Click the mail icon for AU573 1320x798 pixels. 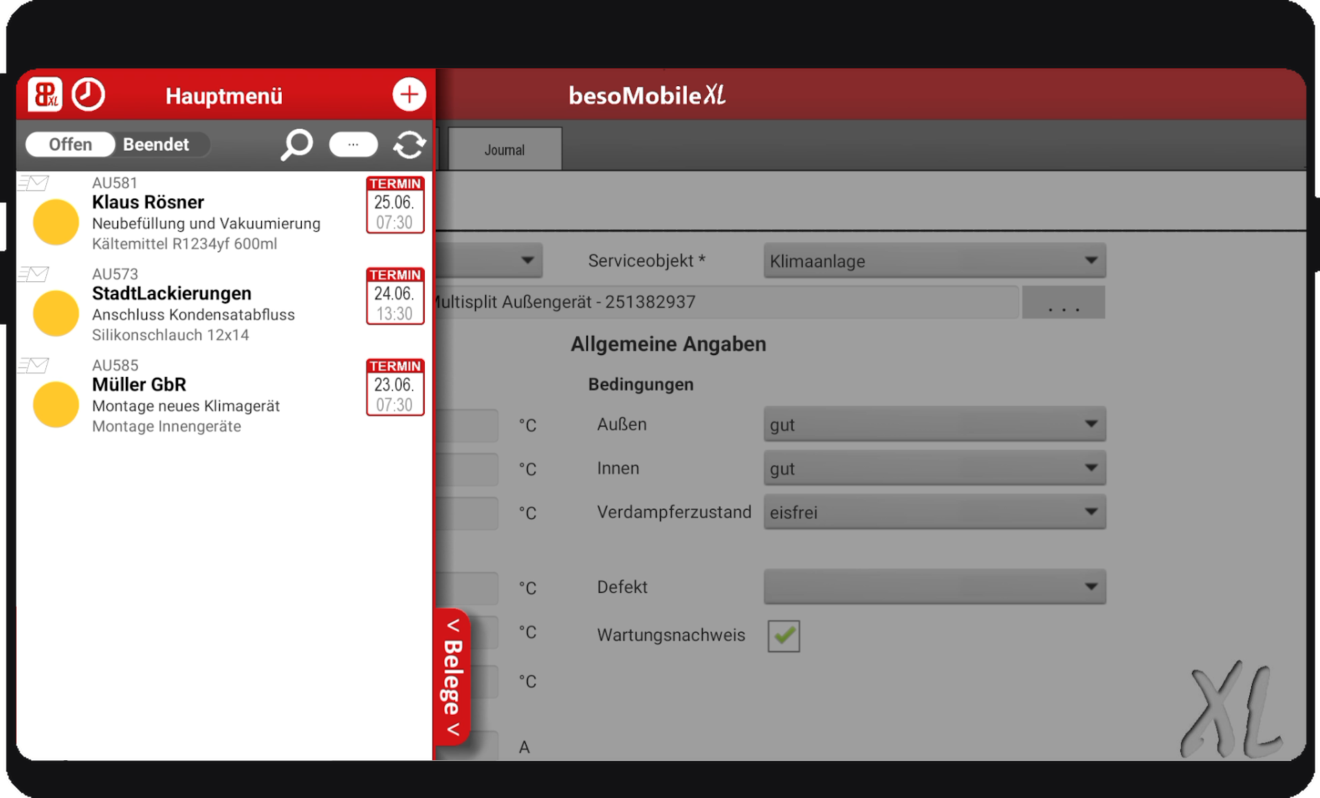coord(33,274)
